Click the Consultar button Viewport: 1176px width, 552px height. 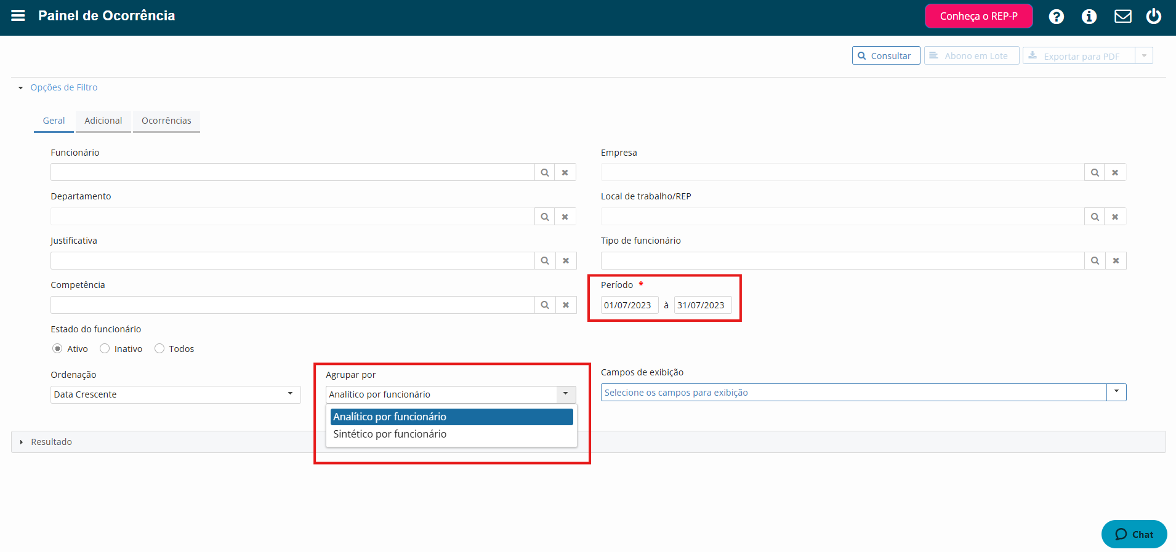(886, 55)
